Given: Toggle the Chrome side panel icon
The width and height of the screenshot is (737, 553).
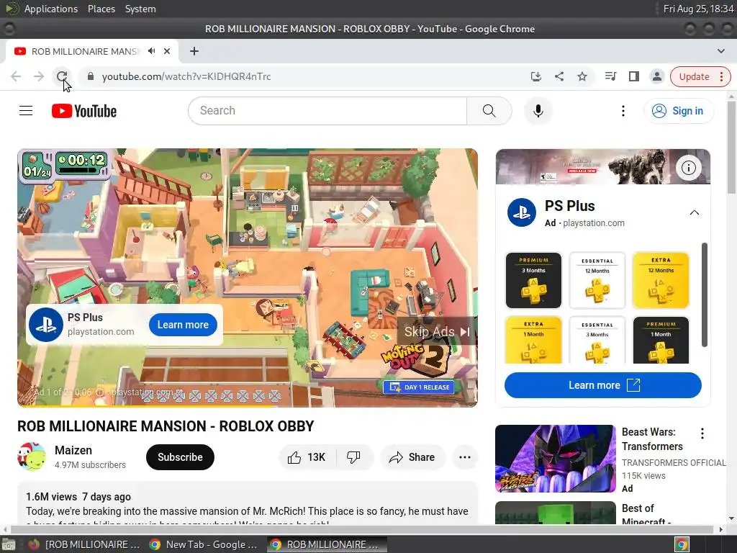Looking at the screenshot, I should coord(633,76).
